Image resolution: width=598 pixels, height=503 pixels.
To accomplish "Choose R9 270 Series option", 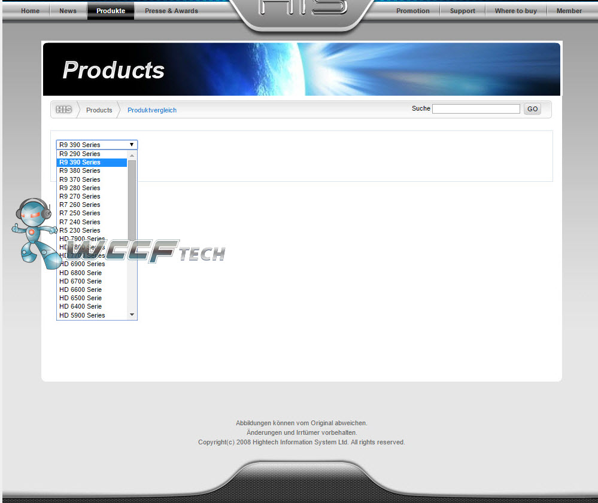I will 92,196.
